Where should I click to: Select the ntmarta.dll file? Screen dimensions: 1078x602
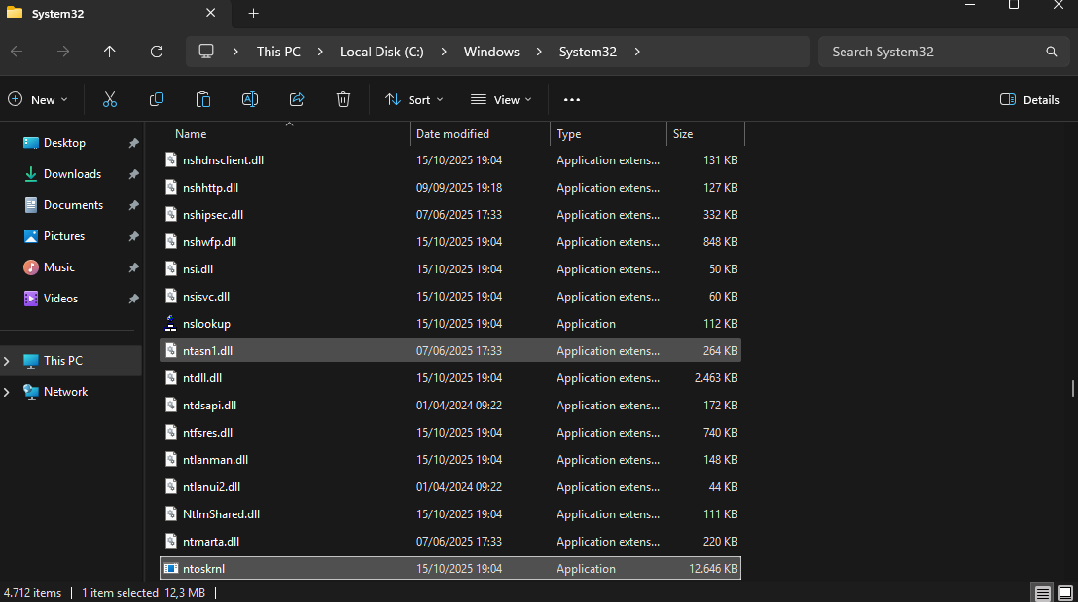tap(450, 542)
